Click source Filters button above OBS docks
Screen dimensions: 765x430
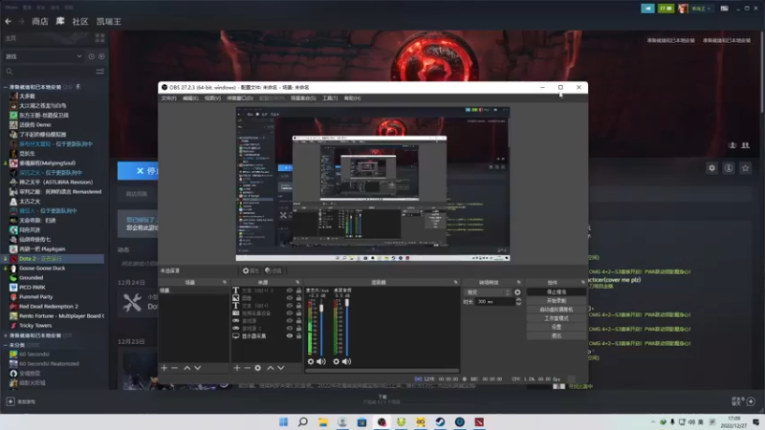coord(273,271)
